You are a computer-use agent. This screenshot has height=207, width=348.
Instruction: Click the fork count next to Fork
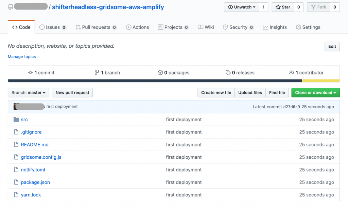pyautogui.click(x=335, y=7)
